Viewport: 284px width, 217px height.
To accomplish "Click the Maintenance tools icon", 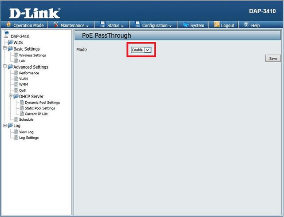I will 56,25.
